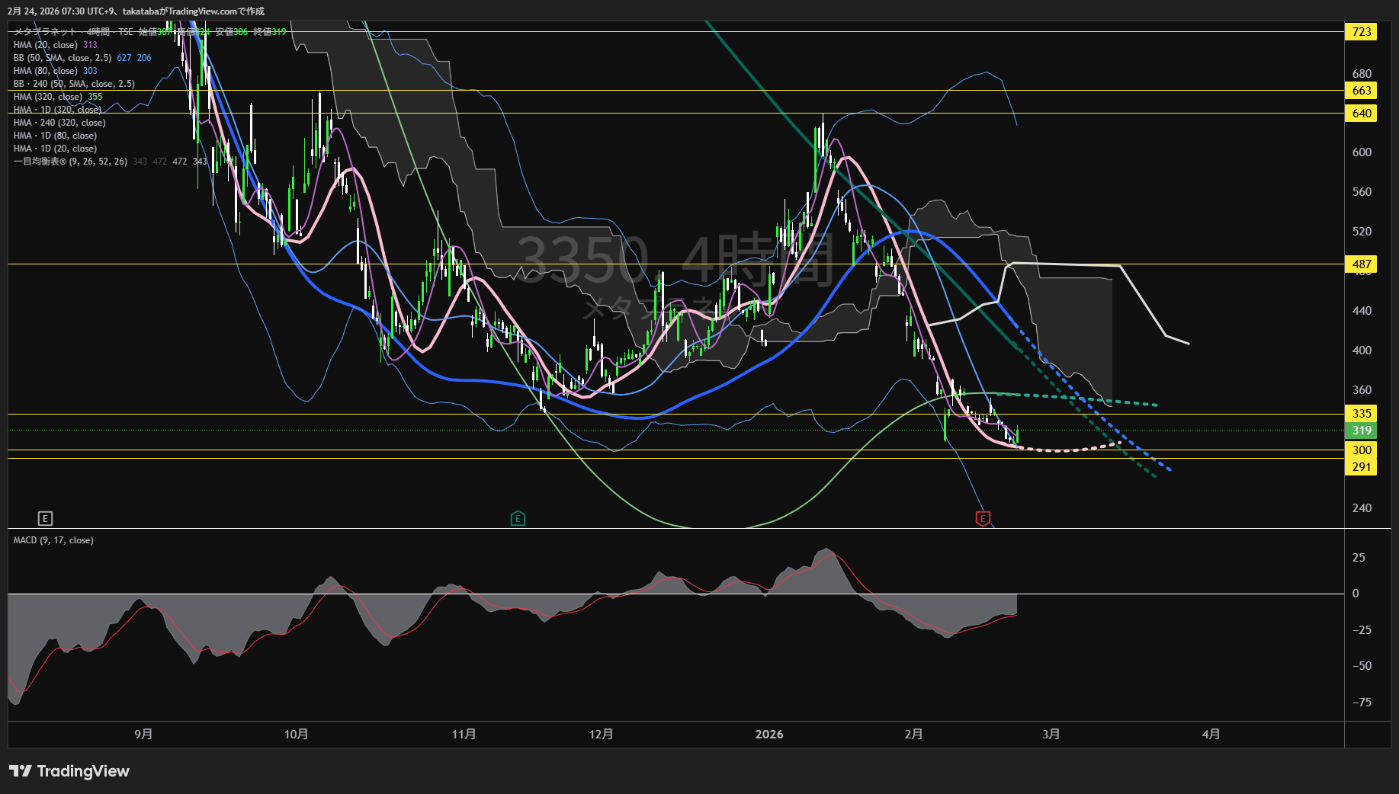This screenshot has width=1399, height=794.
Task: Expand the HMA (320, close) legend entry
Action: tap(47, 97)
